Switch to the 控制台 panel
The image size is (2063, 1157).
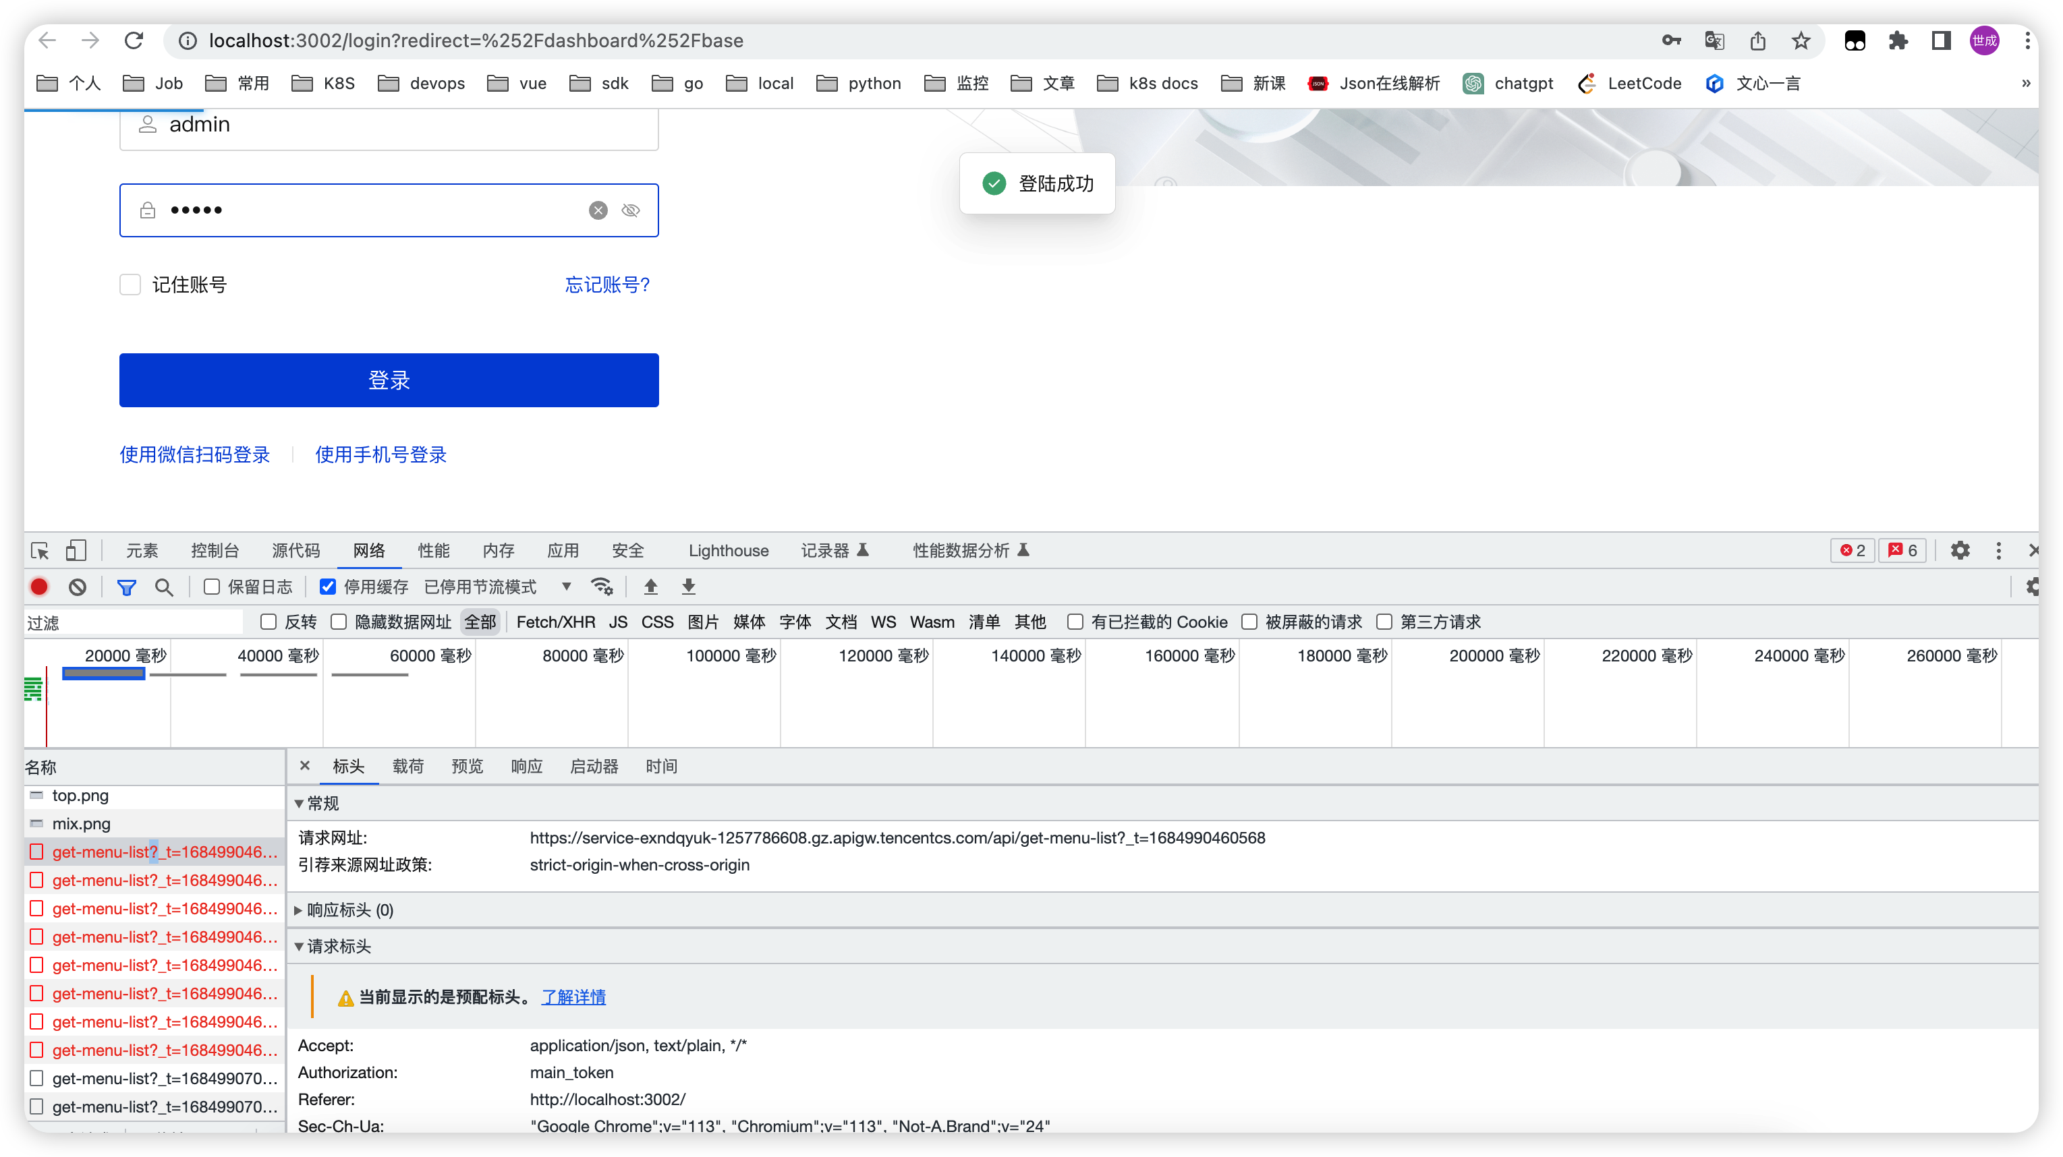[215, 550]
